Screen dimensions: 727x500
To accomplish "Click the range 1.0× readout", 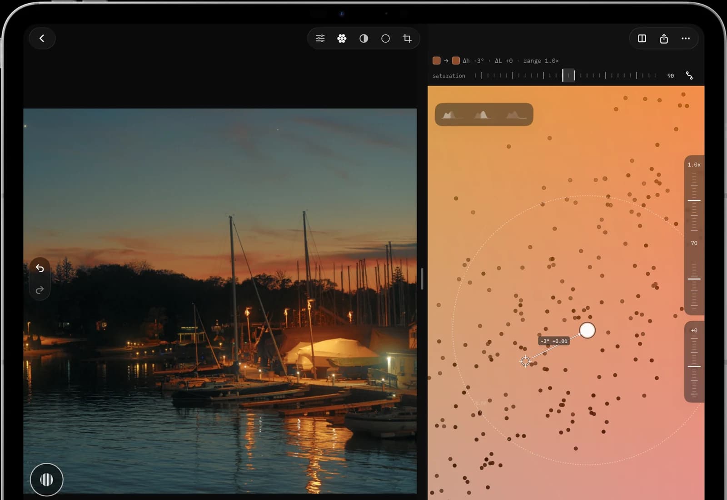I will point(541,61).
